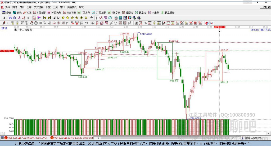Image resolution: width=271 pixels, height=146 pixels.
Task: Click the 收859388日线 status tab
Action: tap(252, 138)
